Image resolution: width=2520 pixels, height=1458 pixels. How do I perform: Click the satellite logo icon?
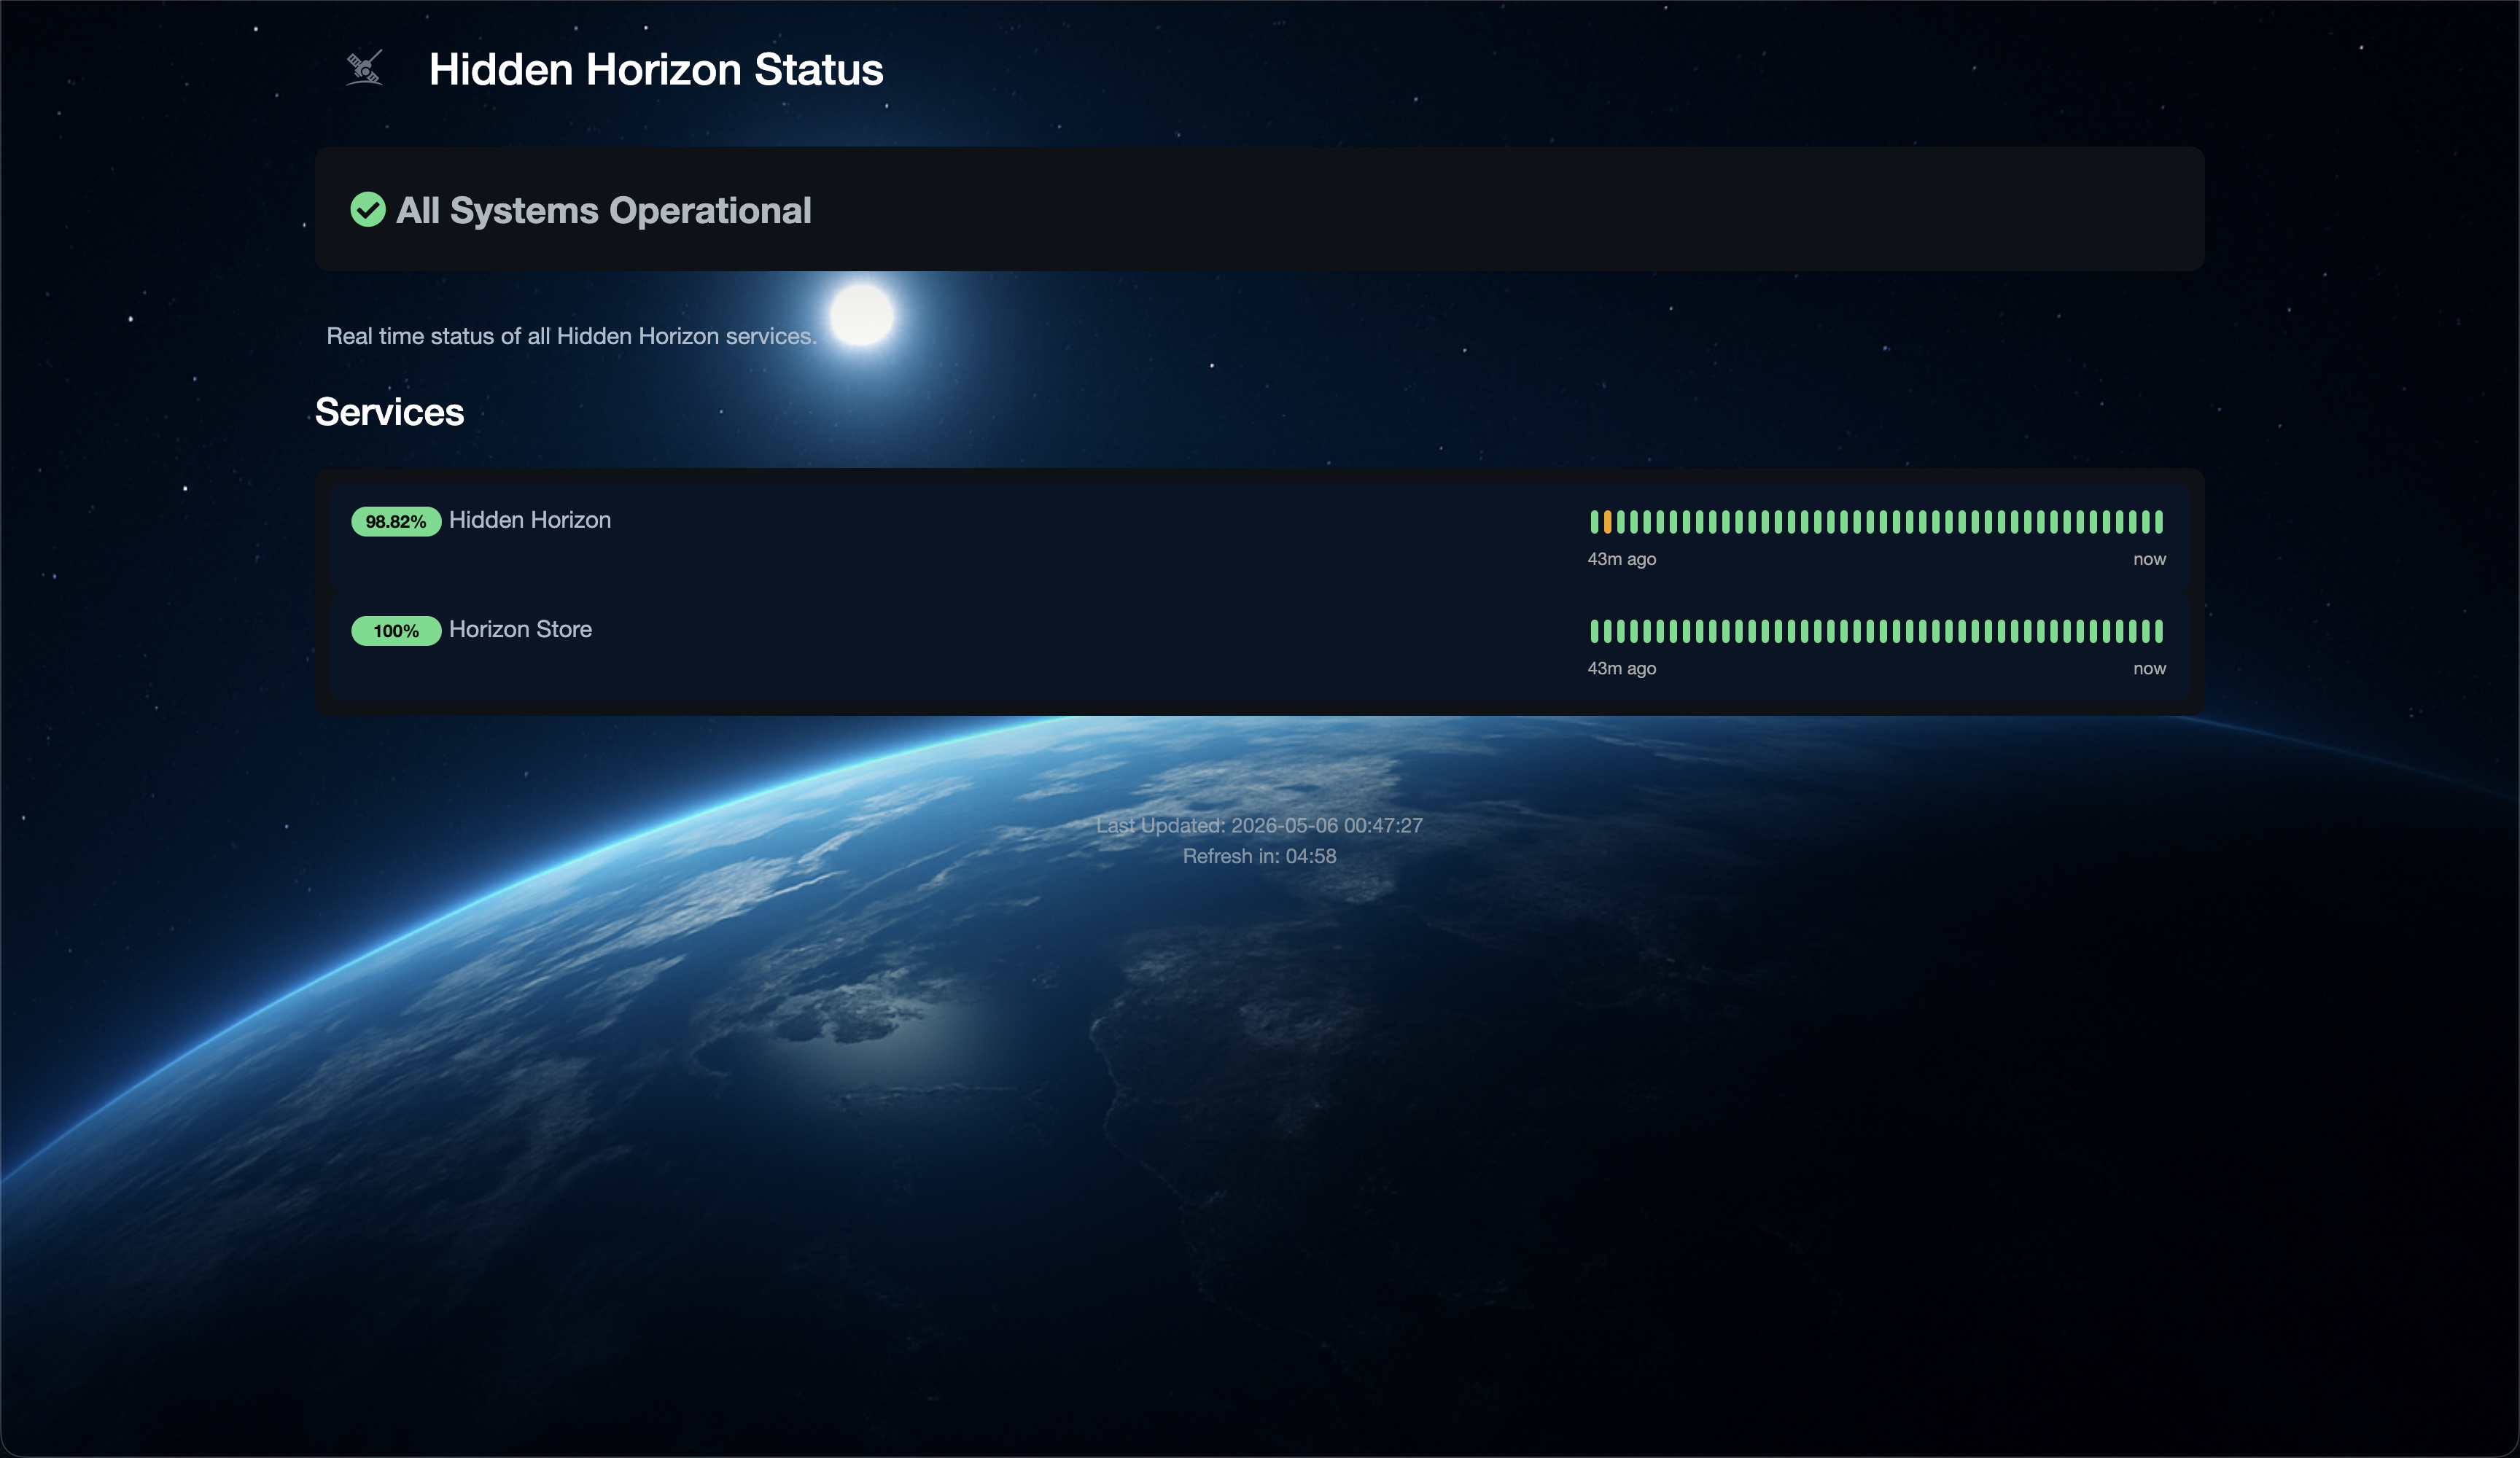coord(364,68)
